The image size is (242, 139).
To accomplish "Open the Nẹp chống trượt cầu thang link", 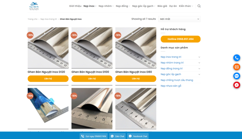I will (x=177, y=80).
